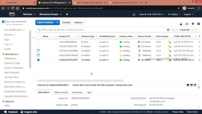Refresh the instances list
Viewport: 202px width, 114px height.
click(x=187, y=24)
